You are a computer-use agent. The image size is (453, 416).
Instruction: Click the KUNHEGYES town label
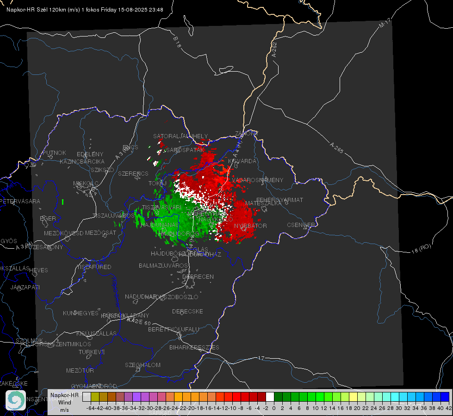pyautogui.click(x=81, y=313)
